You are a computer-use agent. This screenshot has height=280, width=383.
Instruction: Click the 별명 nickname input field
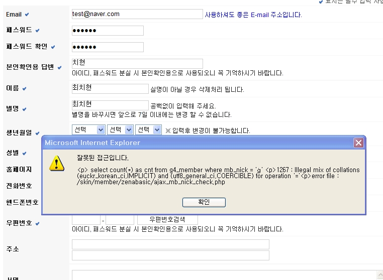(110, 105)
